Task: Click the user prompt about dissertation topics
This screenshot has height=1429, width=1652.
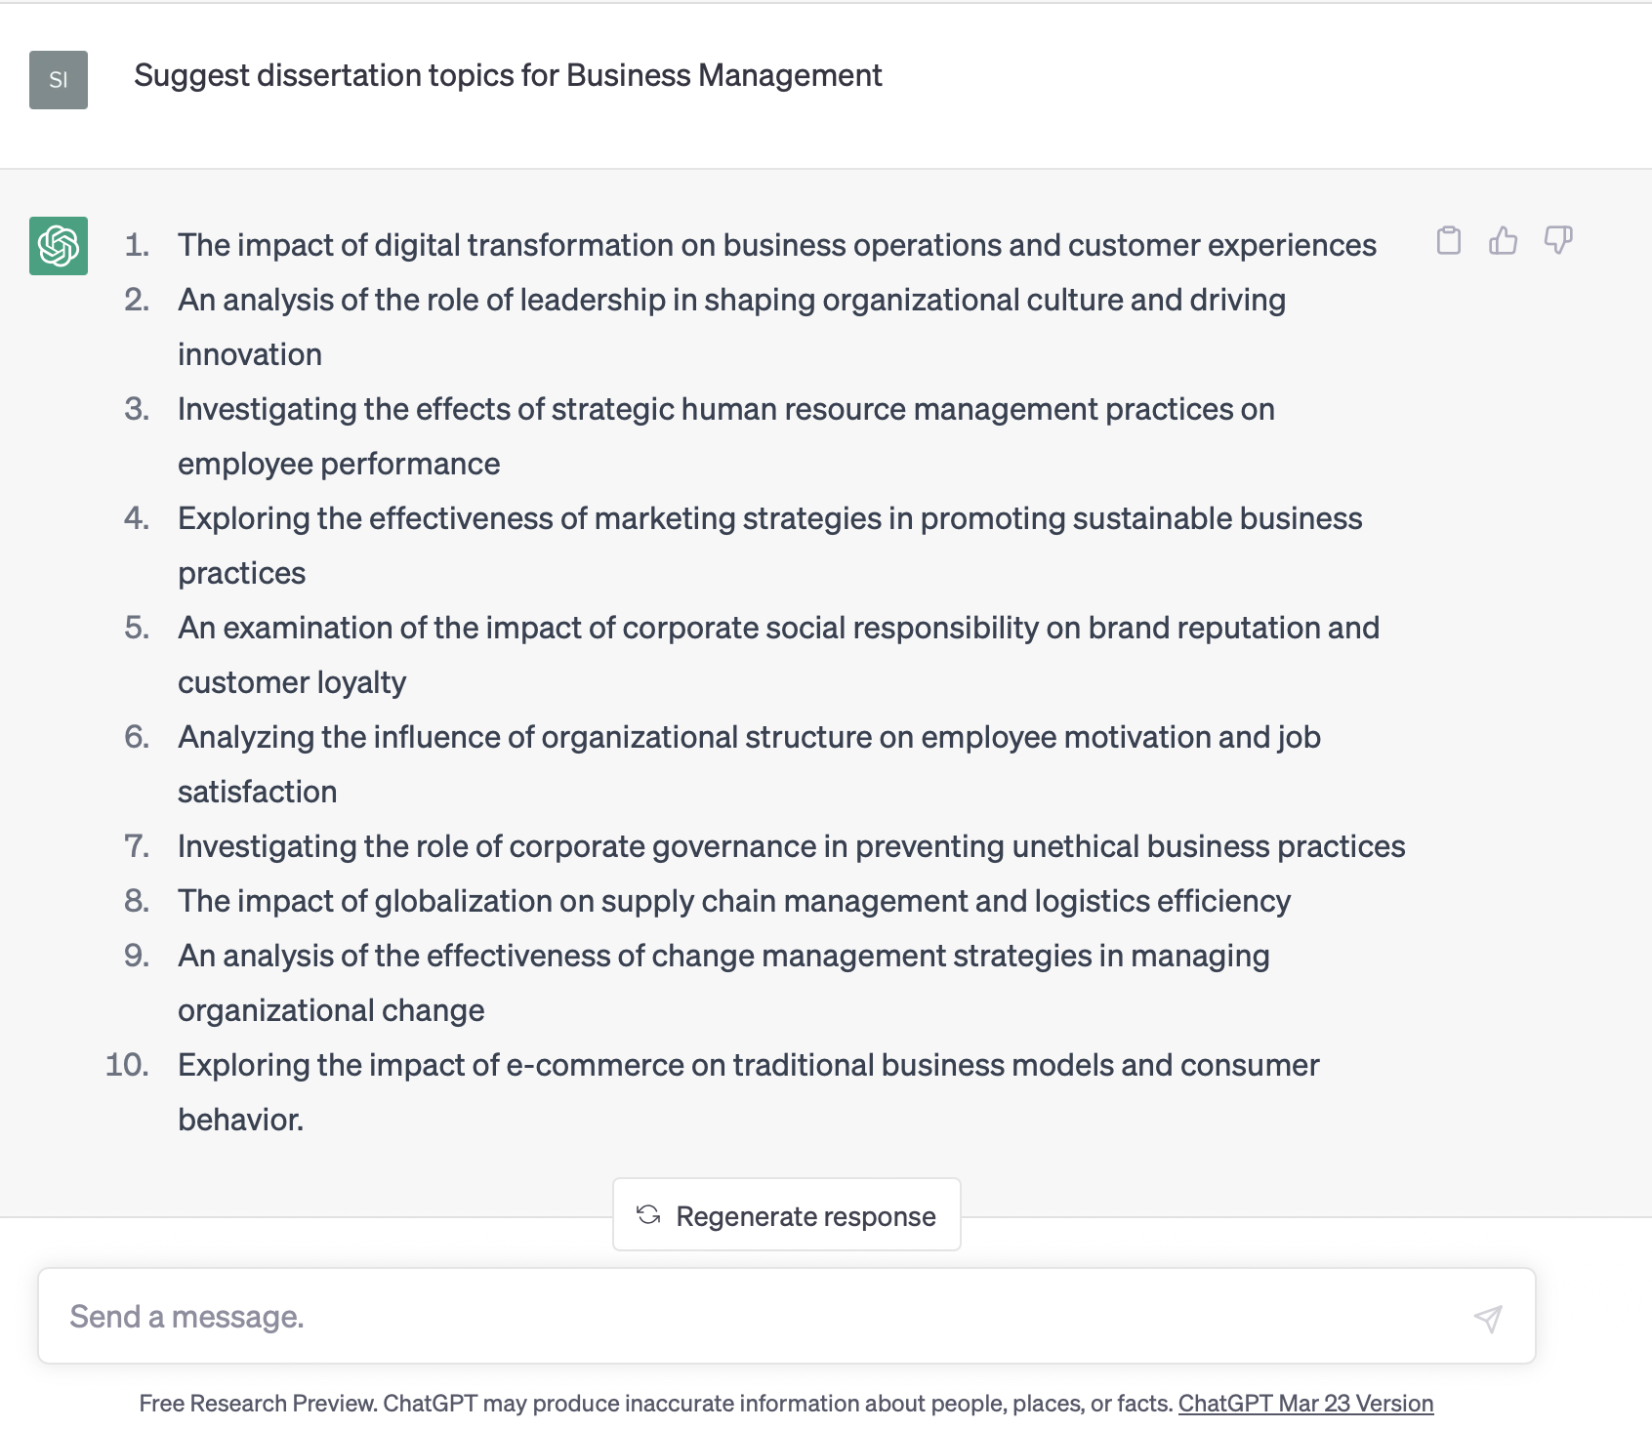Action: coord(508,76)
